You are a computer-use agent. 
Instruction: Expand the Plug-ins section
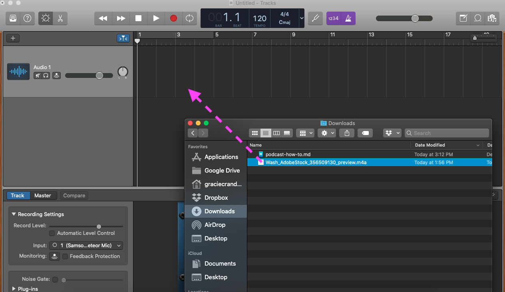(x=14, y=288)
